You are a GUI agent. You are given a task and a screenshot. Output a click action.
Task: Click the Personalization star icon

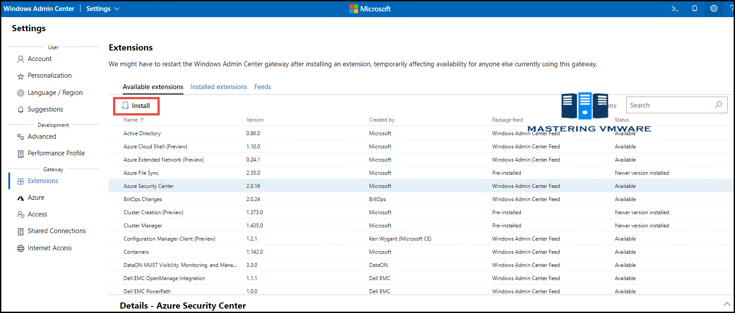click(x=21, y=76)
